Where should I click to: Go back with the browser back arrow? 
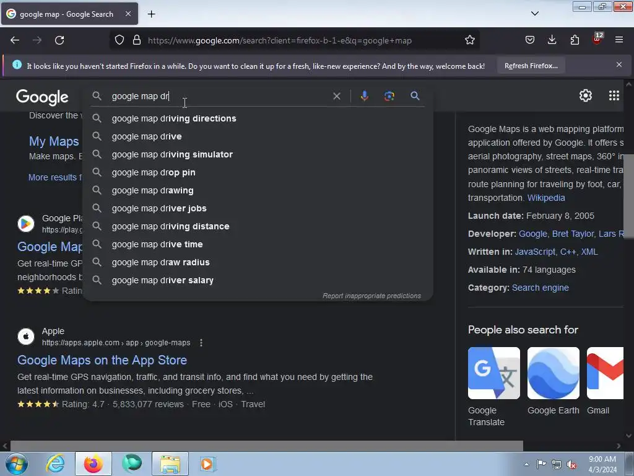click(15, 40)
